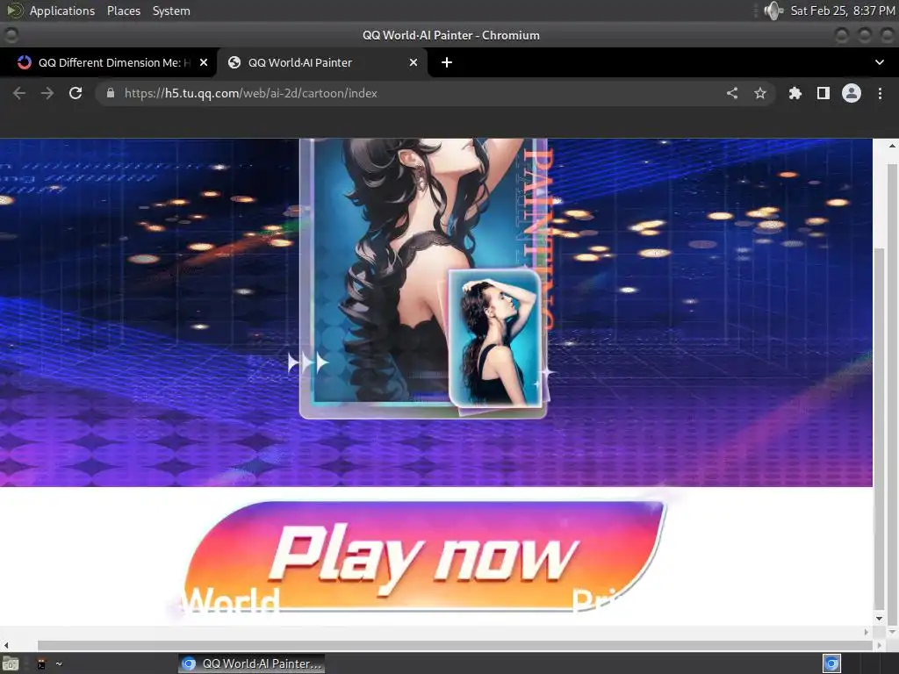Share this page using the share icon

click(732, 93)
